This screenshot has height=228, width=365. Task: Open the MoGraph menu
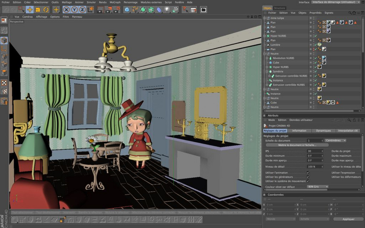pyautogui.click(x=115, y=2)
